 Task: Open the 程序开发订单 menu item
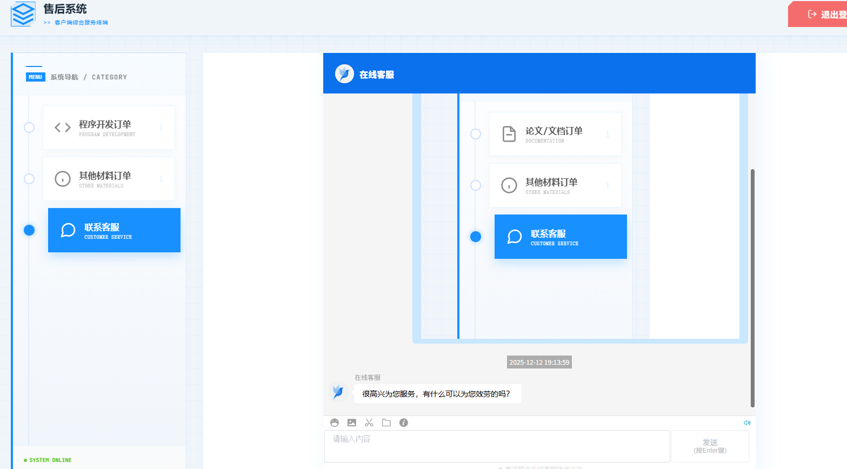(109, 128)
